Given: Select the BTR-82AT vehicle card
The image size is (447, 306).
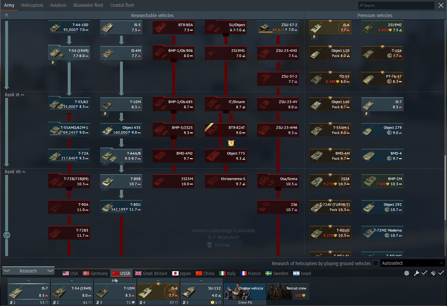Looking at the screenshot, I should tap(226, 130).
